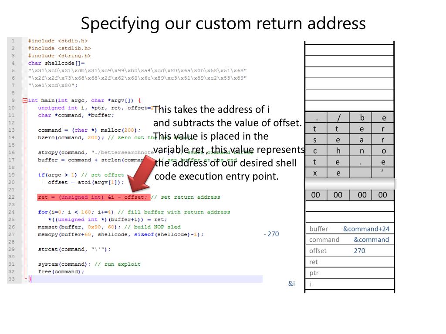Click the '&command+24' value in the stack

click(366, 229)
